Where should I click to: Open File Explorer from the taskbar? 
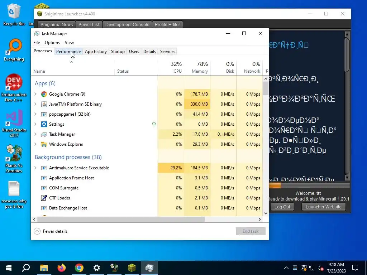pyautogui.click(x=44, y=267)
